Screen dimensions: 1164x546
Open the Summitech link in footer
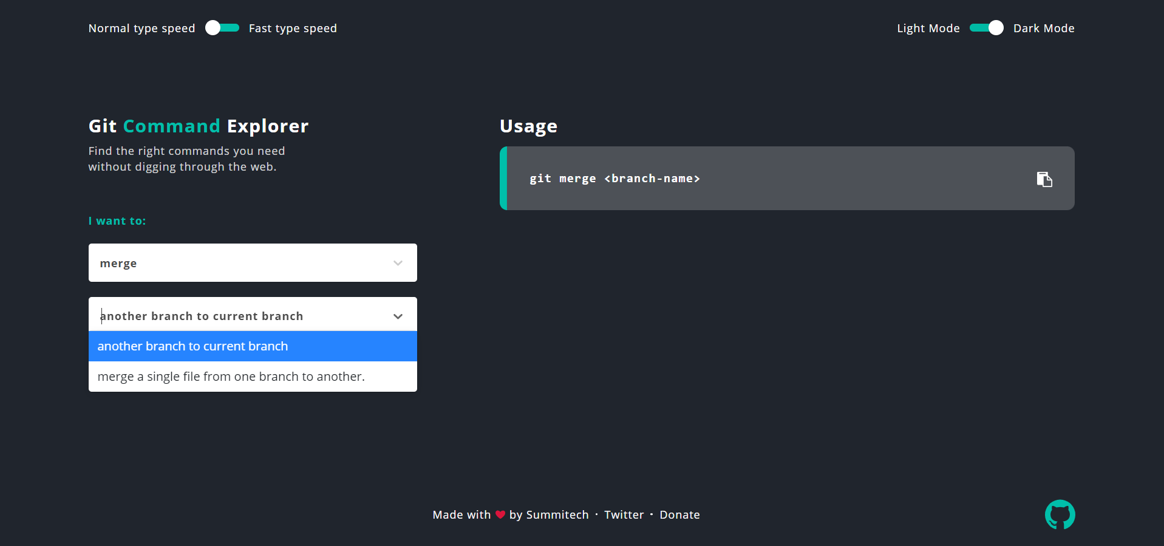click(557, 514)
